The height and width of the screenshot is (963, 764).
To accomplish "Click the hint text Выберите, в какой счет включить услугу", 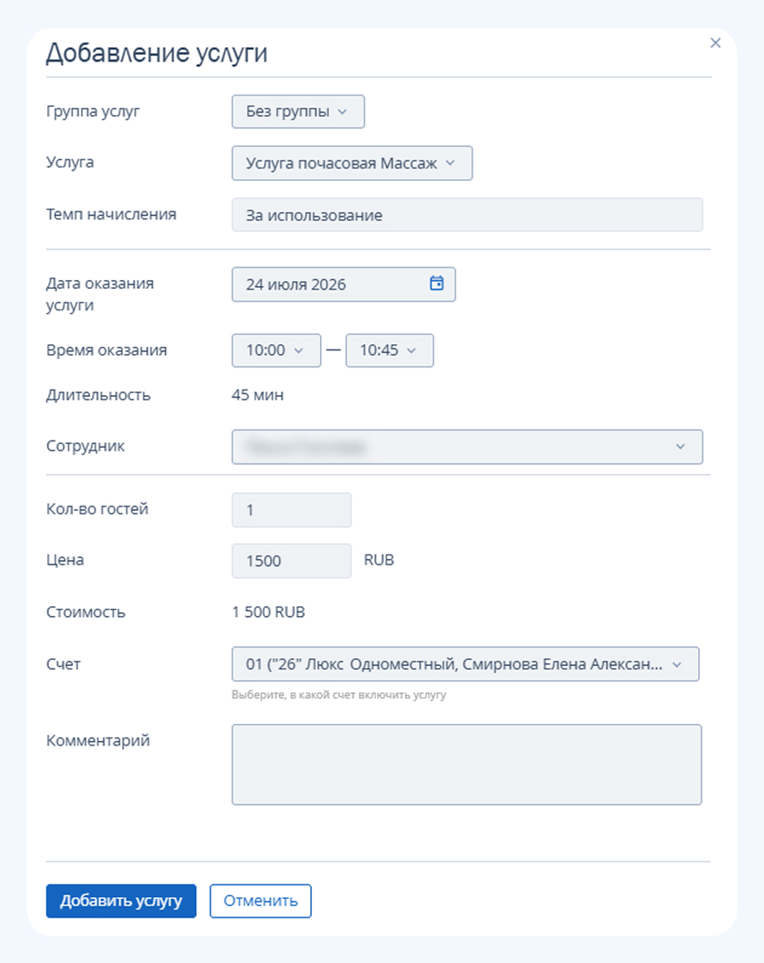I will [x=339, y=695].
